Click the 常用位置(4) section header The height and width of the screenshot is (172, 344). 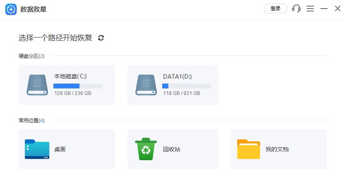tap(31, 120)
